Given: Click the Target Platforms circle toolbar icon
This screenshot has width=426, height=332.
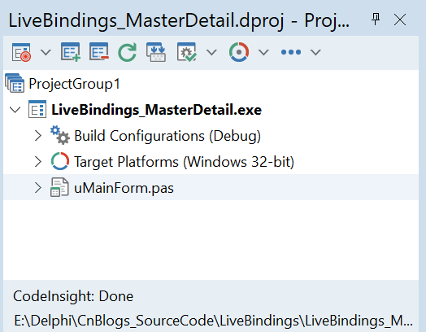Looking at the screenshot, I should (x=239, y=52).
